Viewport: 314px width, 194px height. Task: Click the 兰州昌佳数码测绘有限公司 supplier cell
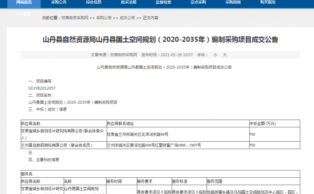tap(56, 145)
